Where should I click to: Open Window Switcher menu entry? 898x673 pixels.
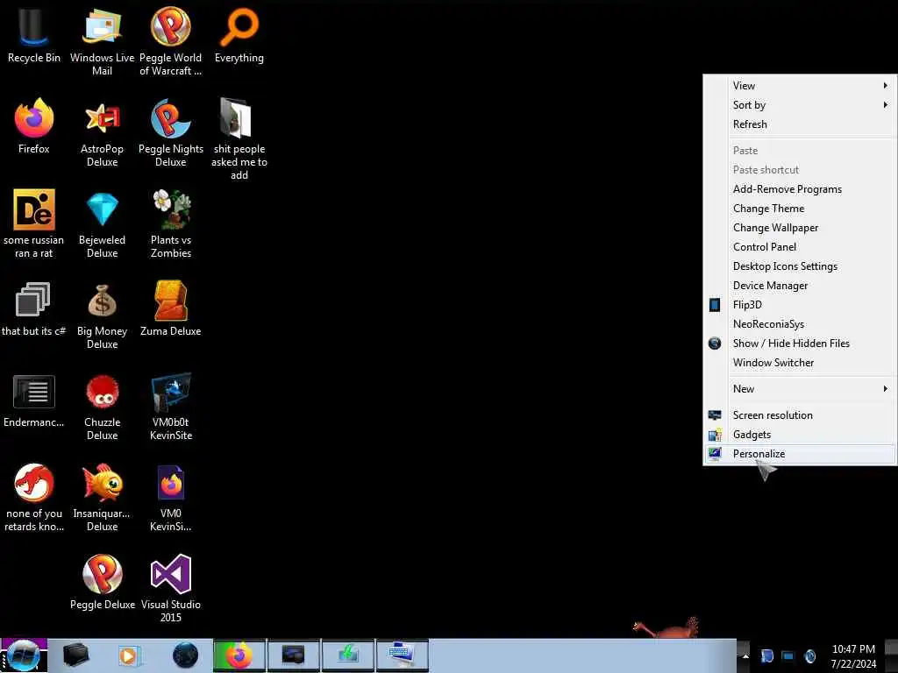click(x=809, y=363)
